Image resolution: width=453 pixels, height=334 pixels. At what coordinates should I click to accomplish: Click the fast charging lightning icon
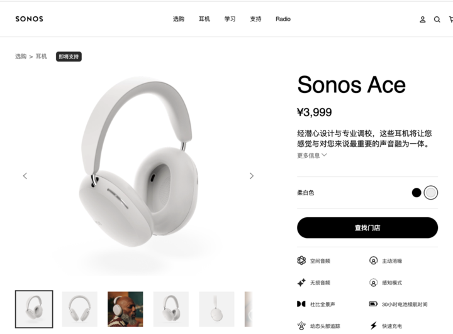[x=374, y=326]
